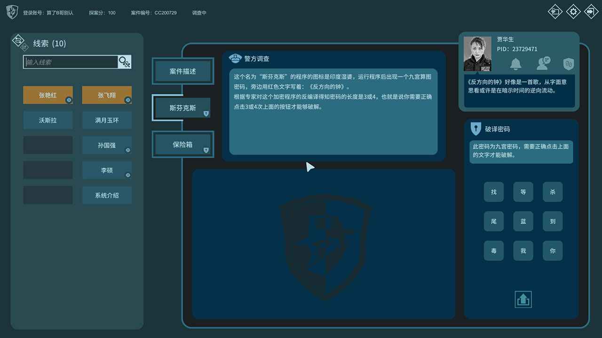The height and width of the screenshot is (338, 602).
Task: Click the bell notification icon on 贾华生's card
Action: pos(516,64)
